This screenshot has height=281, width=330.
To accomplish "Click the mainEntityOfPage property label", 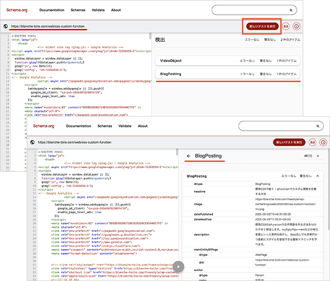I will pyautogui.click(x=206, y=250).
